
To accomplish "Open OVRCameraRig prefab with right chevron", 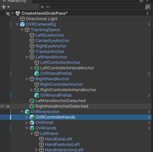I will coord(149,24).
